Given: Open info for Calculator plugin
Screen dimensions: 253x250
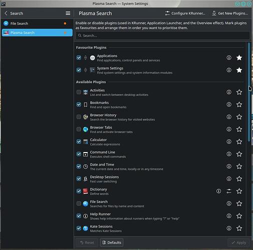Looking at the screenshot, I should point(229,141).
